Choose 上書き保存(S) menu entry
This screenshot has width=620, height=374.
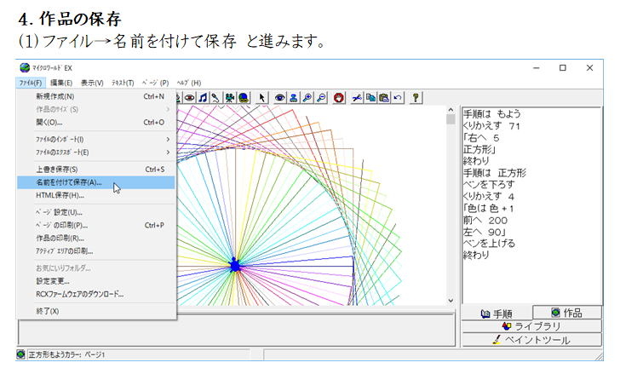[96, 170]
